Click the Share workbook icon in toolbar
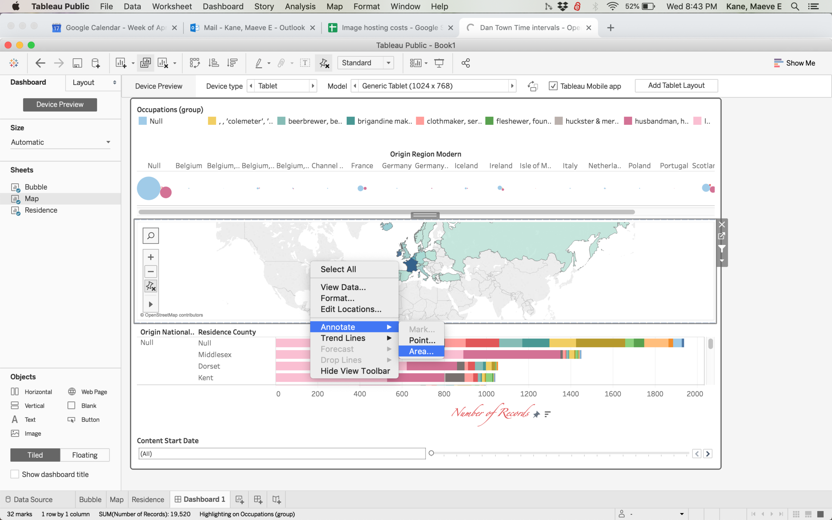Screen dimensions: 832x520 point(465,63)
